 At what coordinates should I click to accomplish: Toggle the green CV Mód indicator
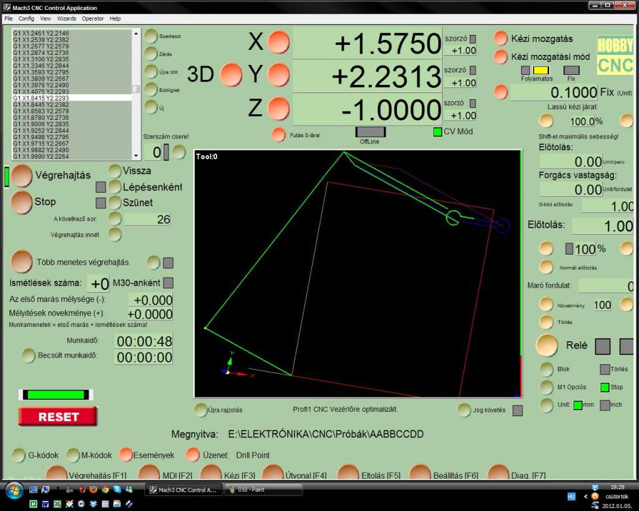437,132
